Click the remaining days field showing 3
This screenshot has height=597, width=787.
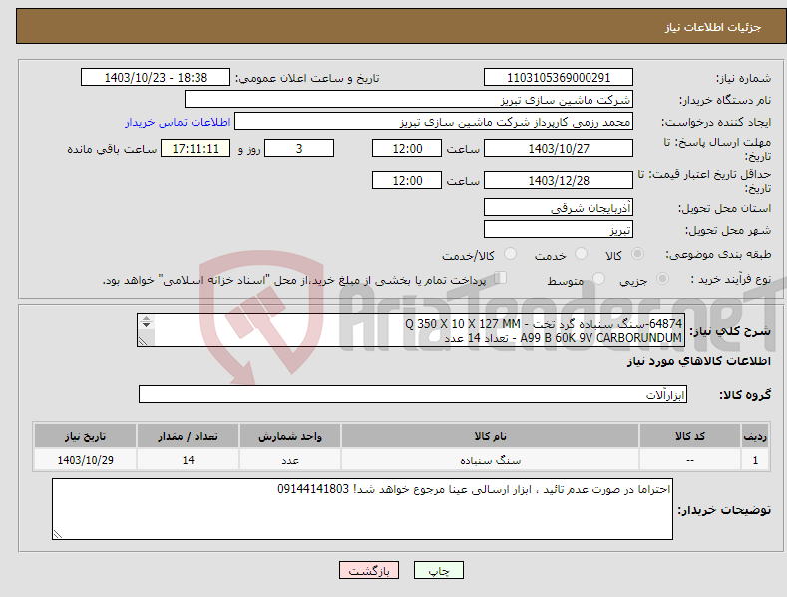point(299,148)
